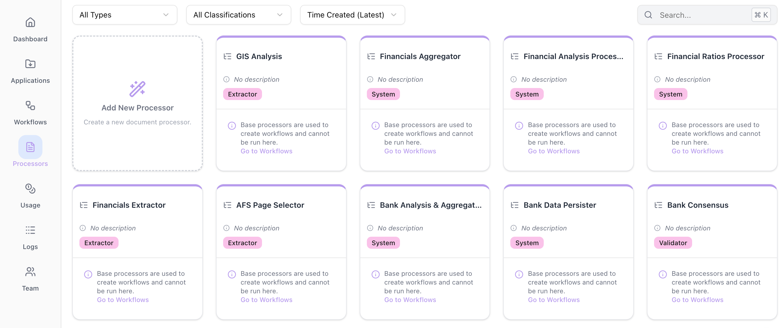Viewport: 783px width, 328px height.
Task: Open the Time Created (Latest) sort dropdown
Action: (352, 14)
